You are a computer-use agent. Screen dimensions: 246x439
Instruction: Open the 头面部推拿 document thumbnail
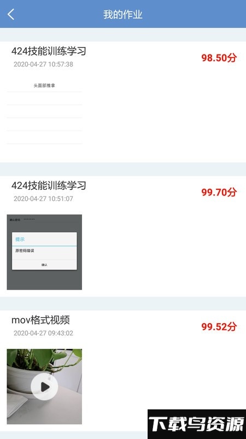44,112
